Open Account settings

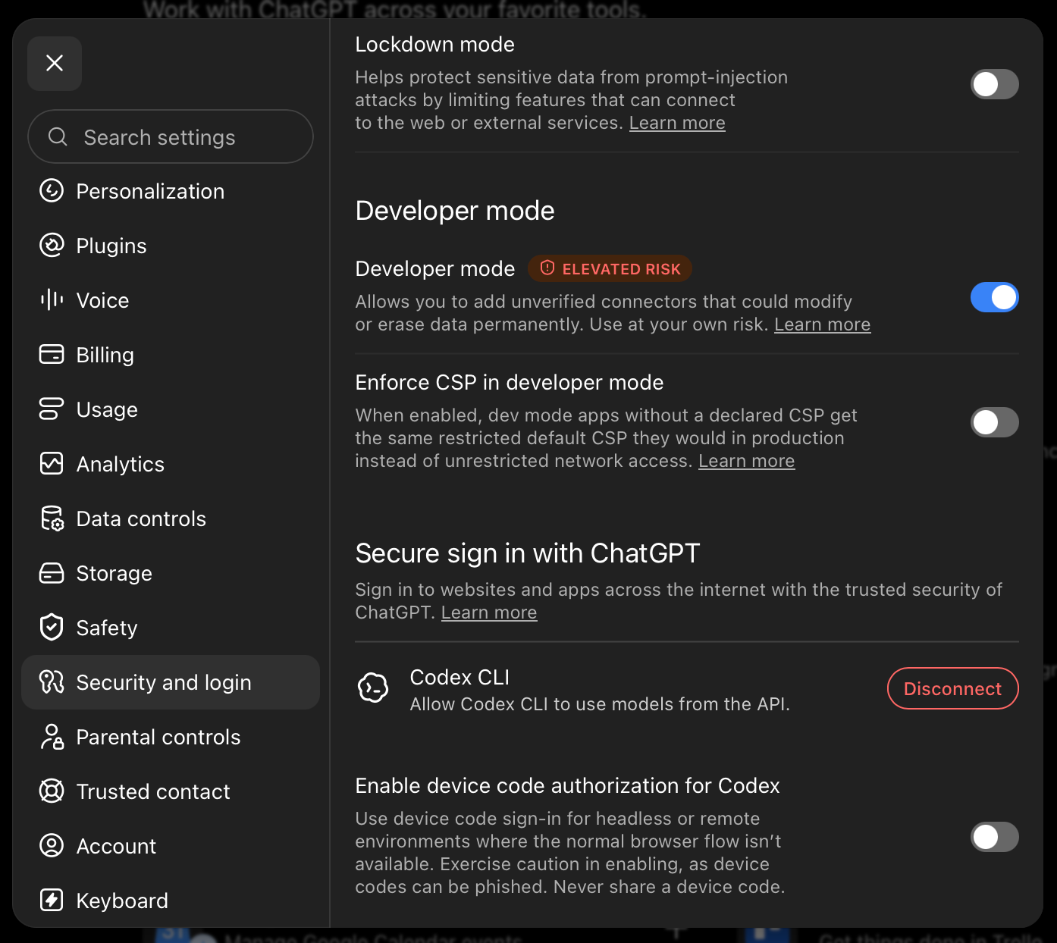coord(171,846)
